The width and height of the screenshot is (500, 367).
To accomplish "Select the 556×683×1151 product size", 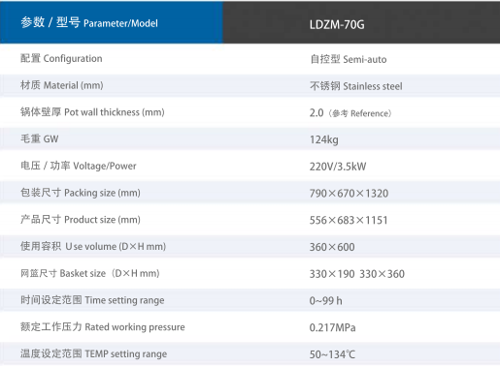I will click(349, 220).
